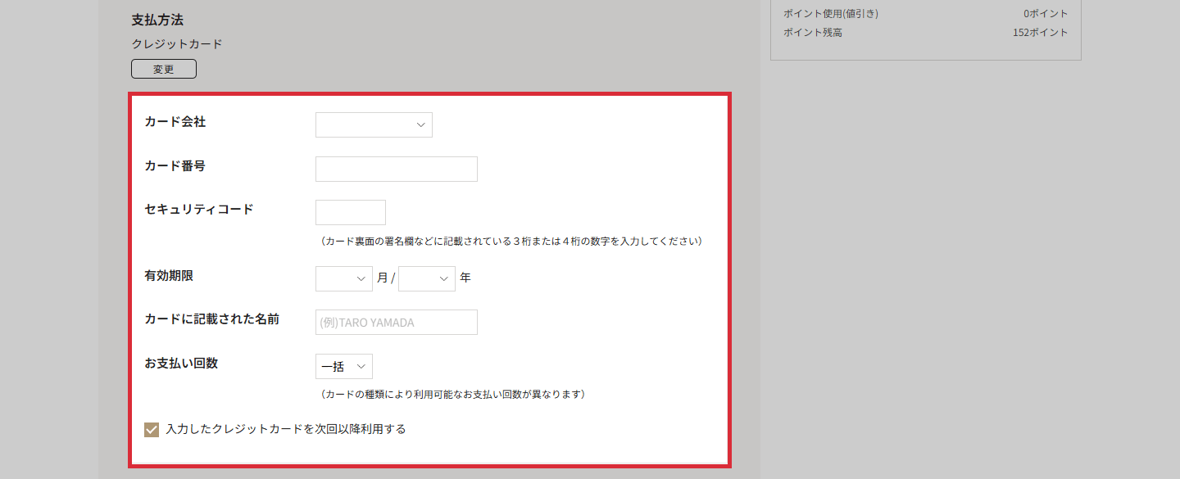Click the 152ポイント balance value

[1039, 32]
